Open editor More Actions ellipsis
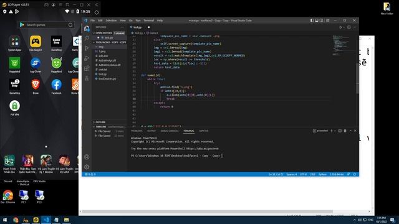Screen dimensions: 399x224 (354, 27)
